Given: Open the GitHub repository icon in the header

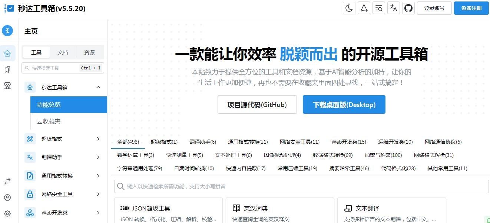Looking at the screenshot, I should [408, 8].
